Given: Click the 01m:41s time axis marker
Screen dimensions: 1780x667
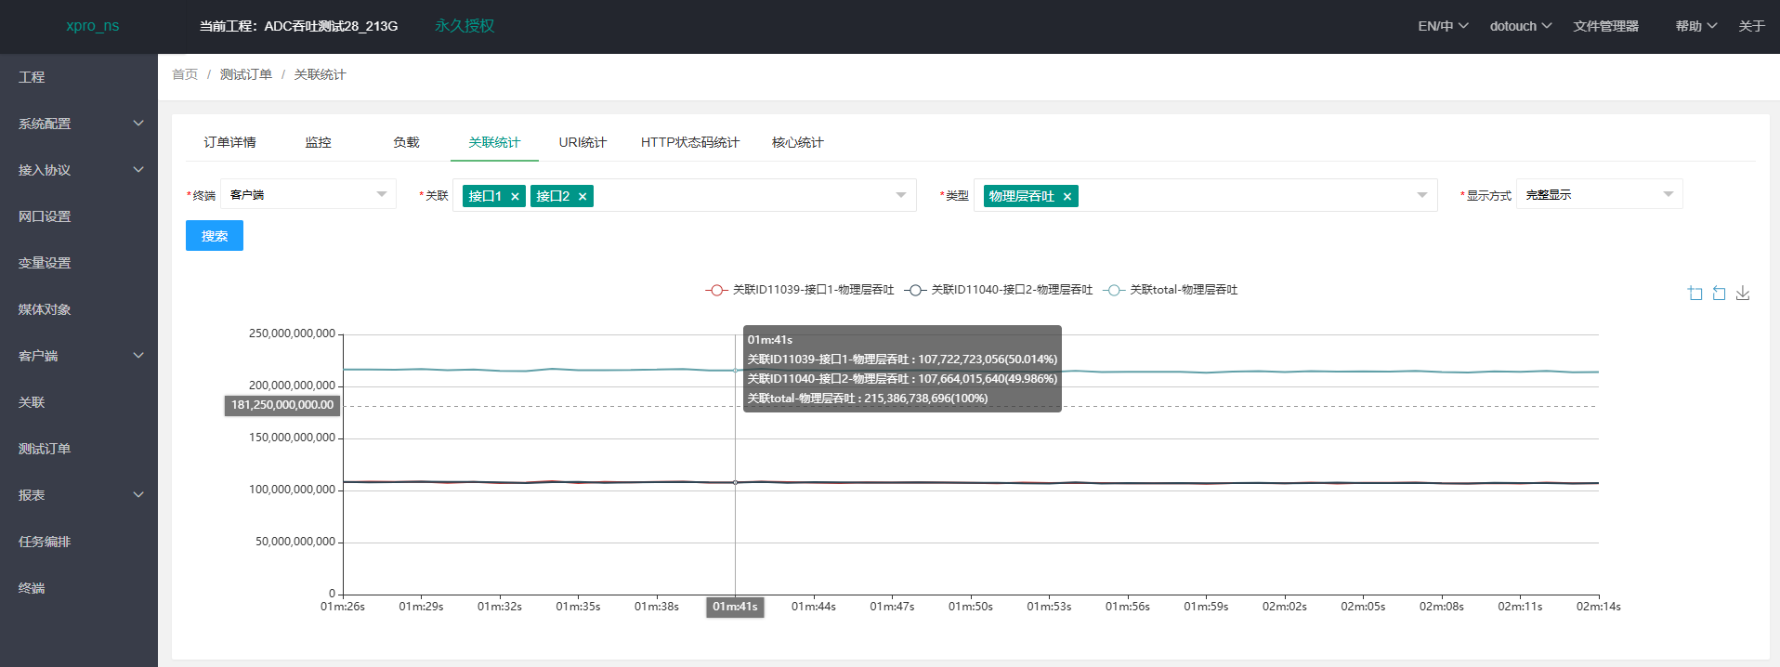Looking at the screenshot, I should tap(735, 607).
